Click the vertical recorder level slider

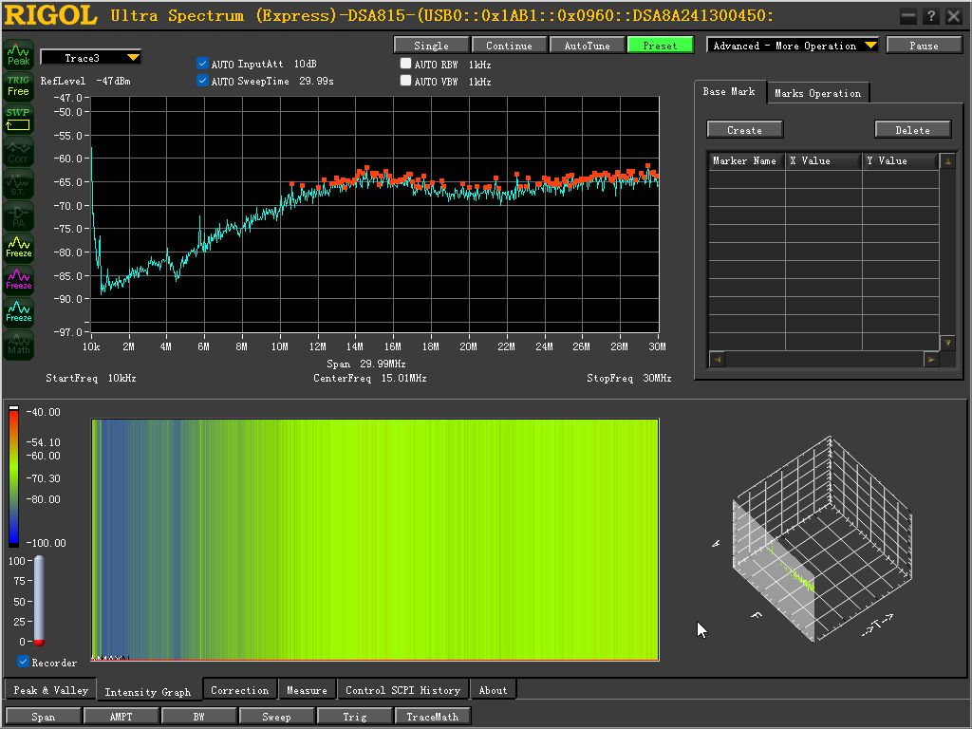pos(38,601)
